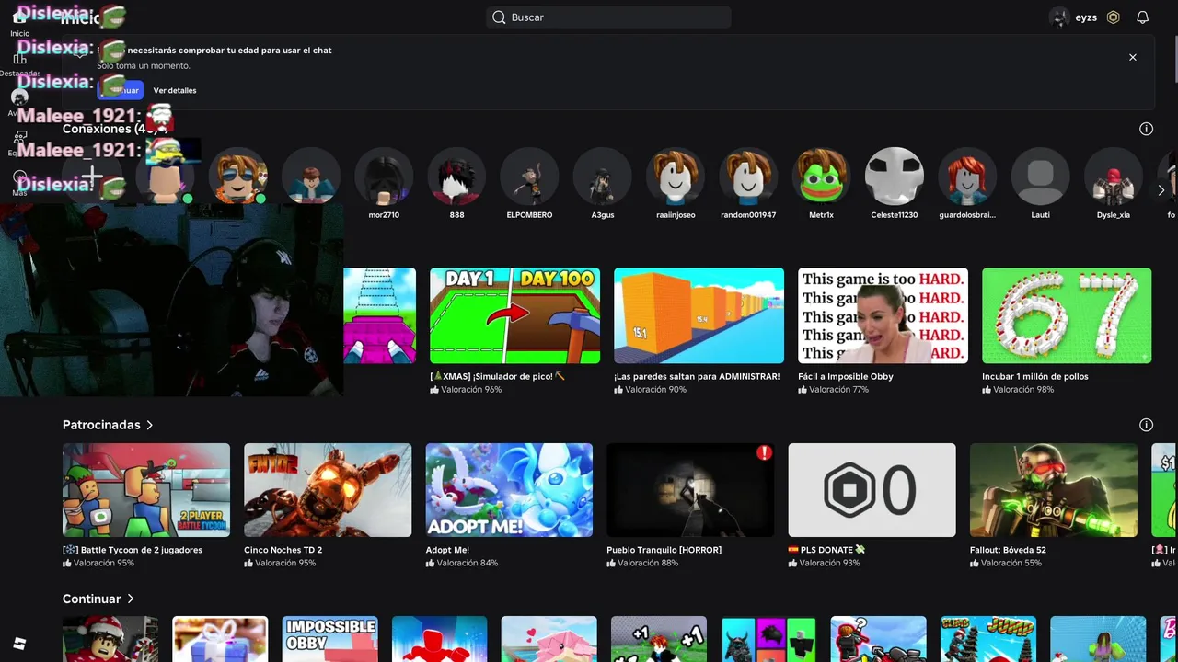Image resolution: width=1178 pixels, height=662 pixels.
Task: Open Simulador de pico game thumbnail
Action: tap(514, 315)
